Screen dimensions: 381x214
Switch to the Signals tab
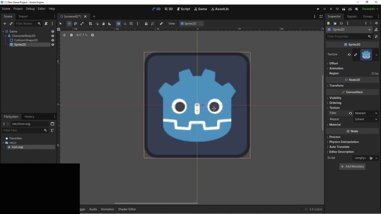point(352,16)
